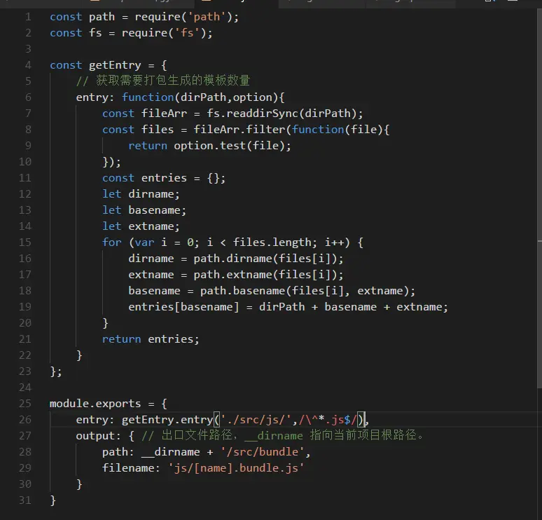The height and width of the screenshot is (520, 542).
Task: Click 'let dirname;' on line 12
Action: pyautogui.click(x=141, y=194)
